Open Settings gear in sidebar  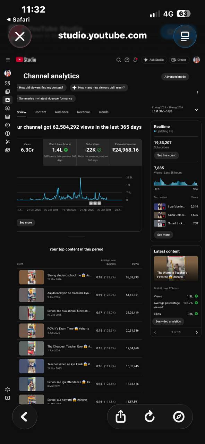click(x=8, y=390)
